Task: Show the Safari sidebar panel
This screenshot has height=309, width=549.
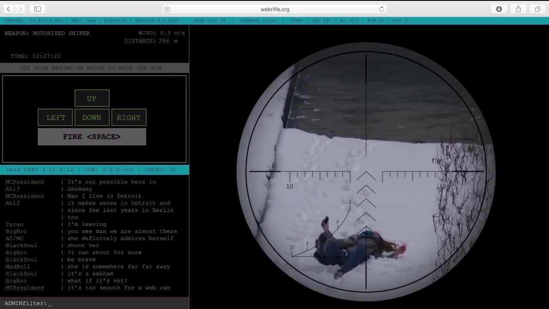Action: [37, 9]
